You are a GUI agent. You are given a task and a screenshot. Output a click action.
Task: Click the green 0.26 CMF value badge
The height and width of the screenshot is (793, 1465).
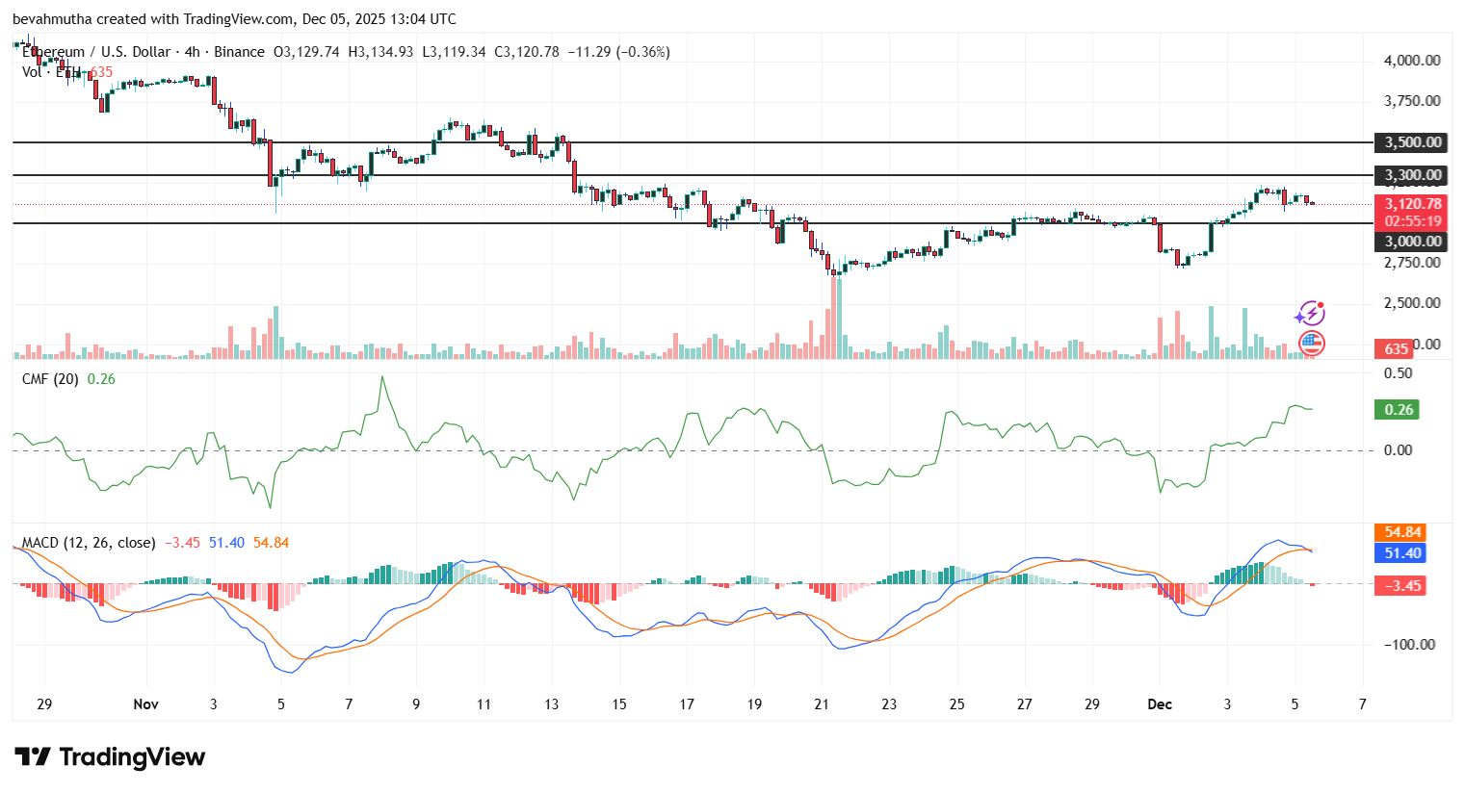(1399, 410)
